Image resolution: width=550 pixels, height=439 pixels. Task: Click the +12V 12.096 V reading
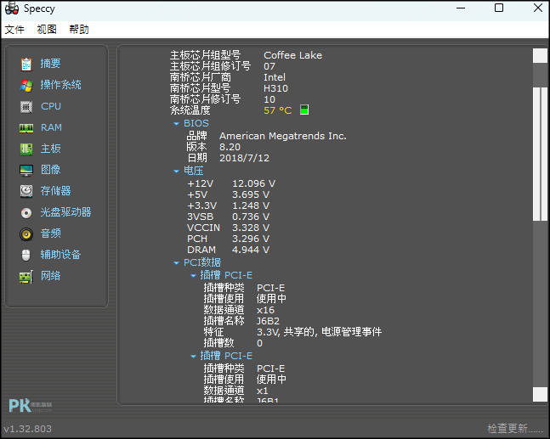click(231, 183)
